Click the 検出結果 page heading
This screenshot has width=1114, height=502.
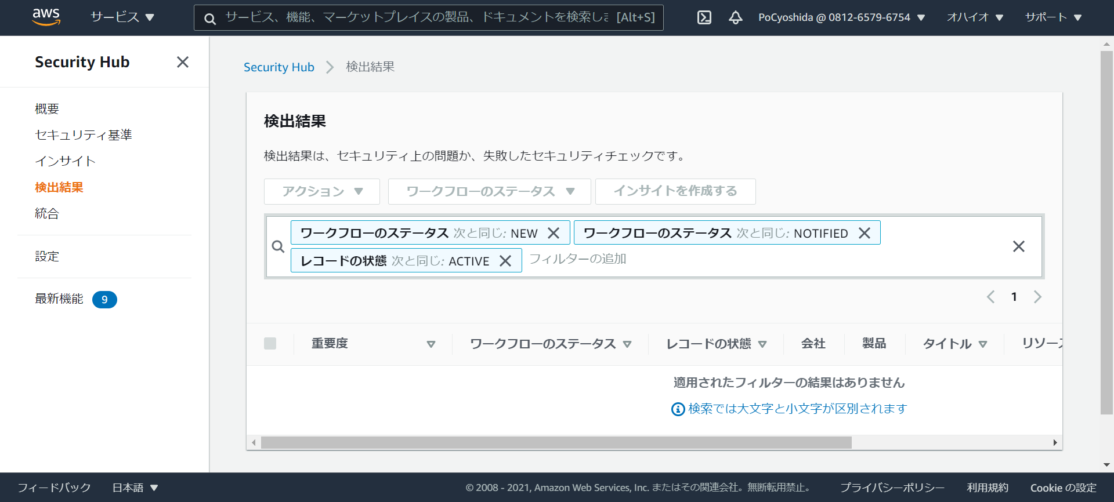[x=295, y=121]
